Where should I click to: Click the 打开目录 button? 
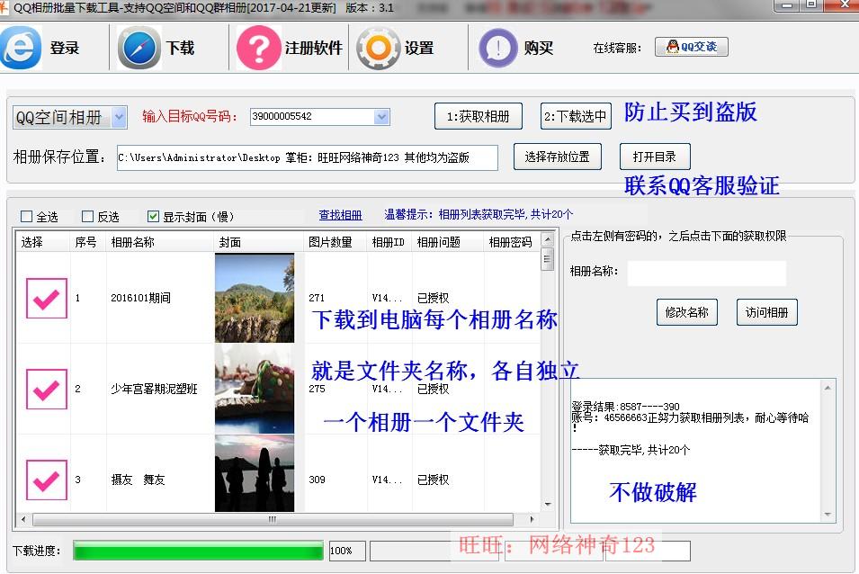[x=655, y=157]
